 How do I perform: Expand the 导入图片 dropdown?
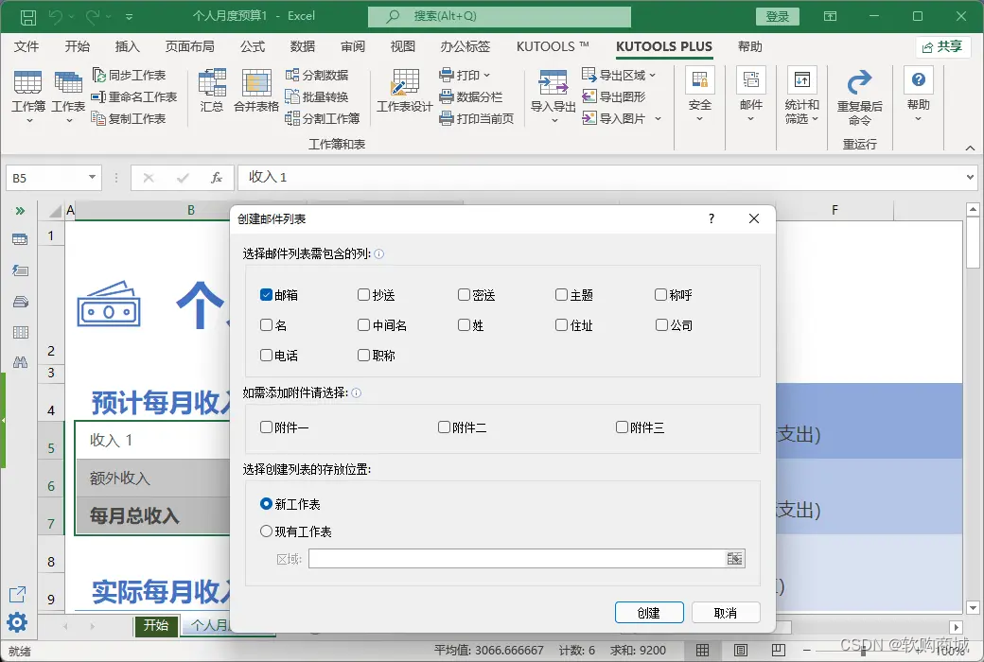658,118
